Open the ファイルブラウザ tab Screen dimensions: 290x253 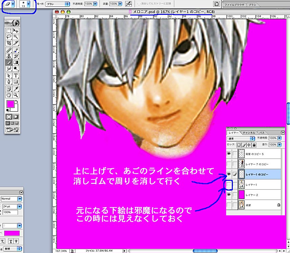pos(234,5)
